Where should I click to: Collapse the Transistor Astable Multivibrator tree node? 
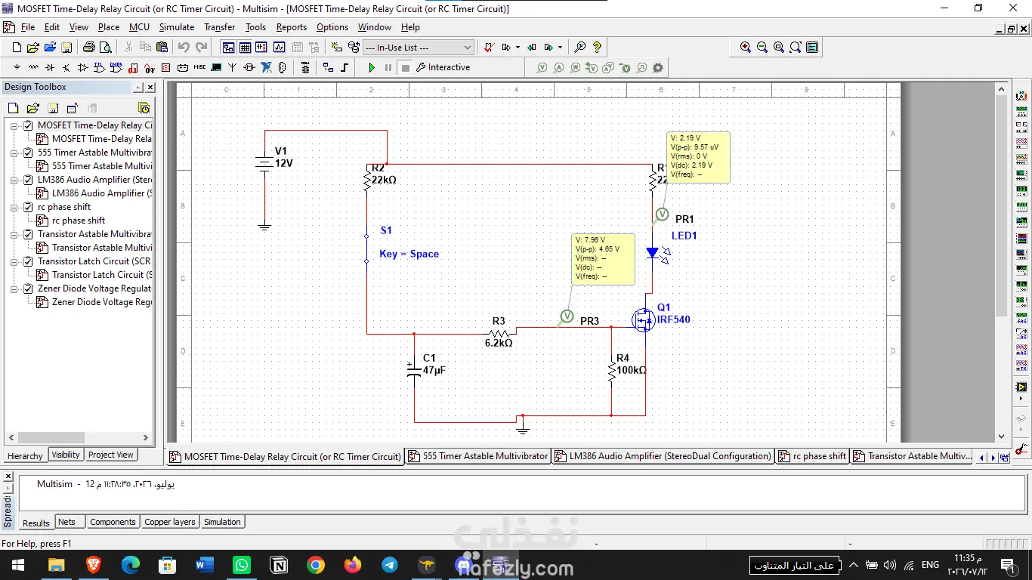14,234
